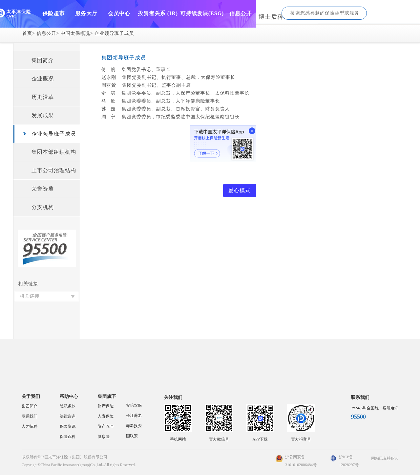Open 投资者关系 (IR) navigation menu
Screen dimensions: 420x475
tap(157, 13)
